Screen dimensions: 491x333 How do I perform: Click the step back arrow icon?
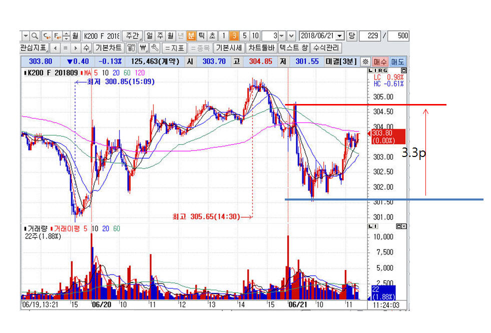(54, 48)
